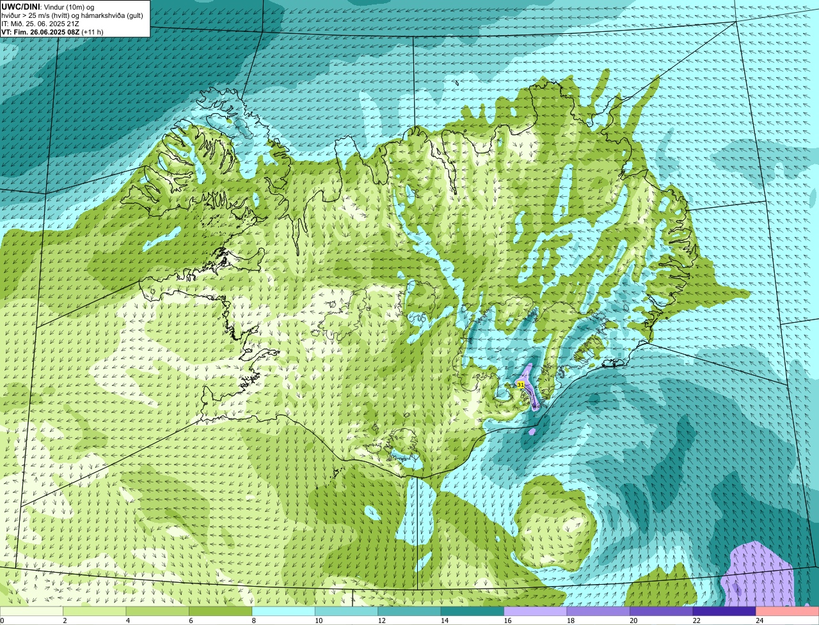819x625 pixels.
Task: Pick the legend swatch between 4 and 6
Action: click(x=157, y=611)
